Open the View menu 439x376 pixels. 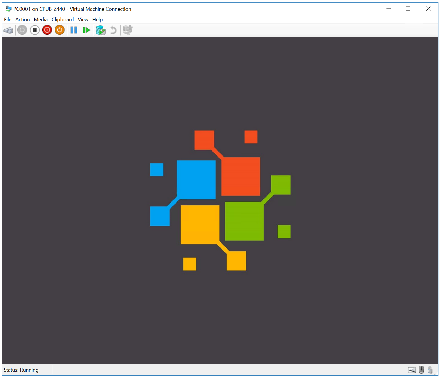(83, 20)
